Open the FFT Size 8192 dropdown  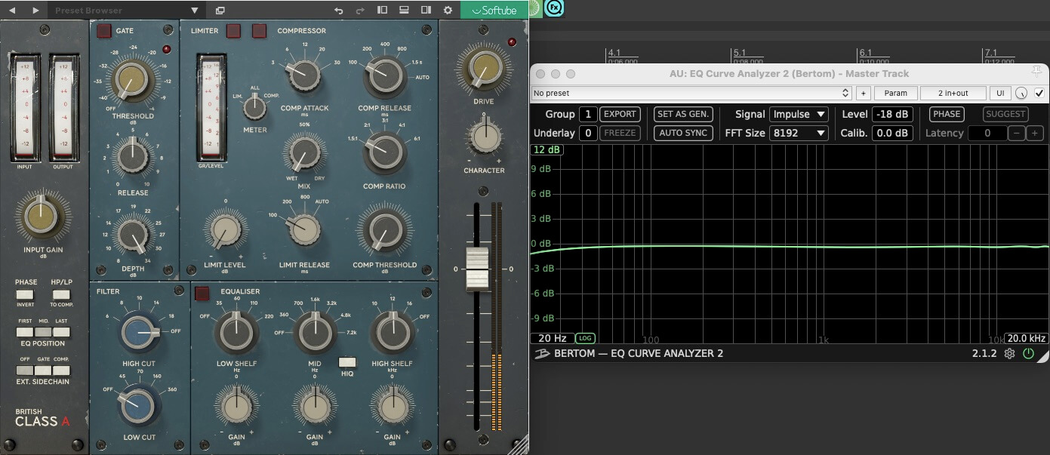coord(799,133)
